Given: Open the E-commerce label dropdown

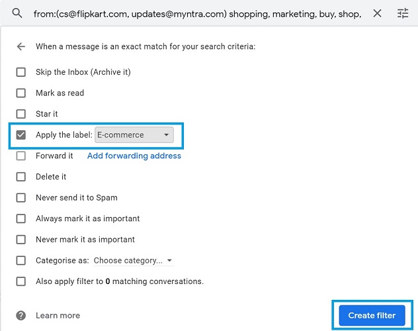Looking at the screenshot, I should pyautogui.click(x=134, y=135).
